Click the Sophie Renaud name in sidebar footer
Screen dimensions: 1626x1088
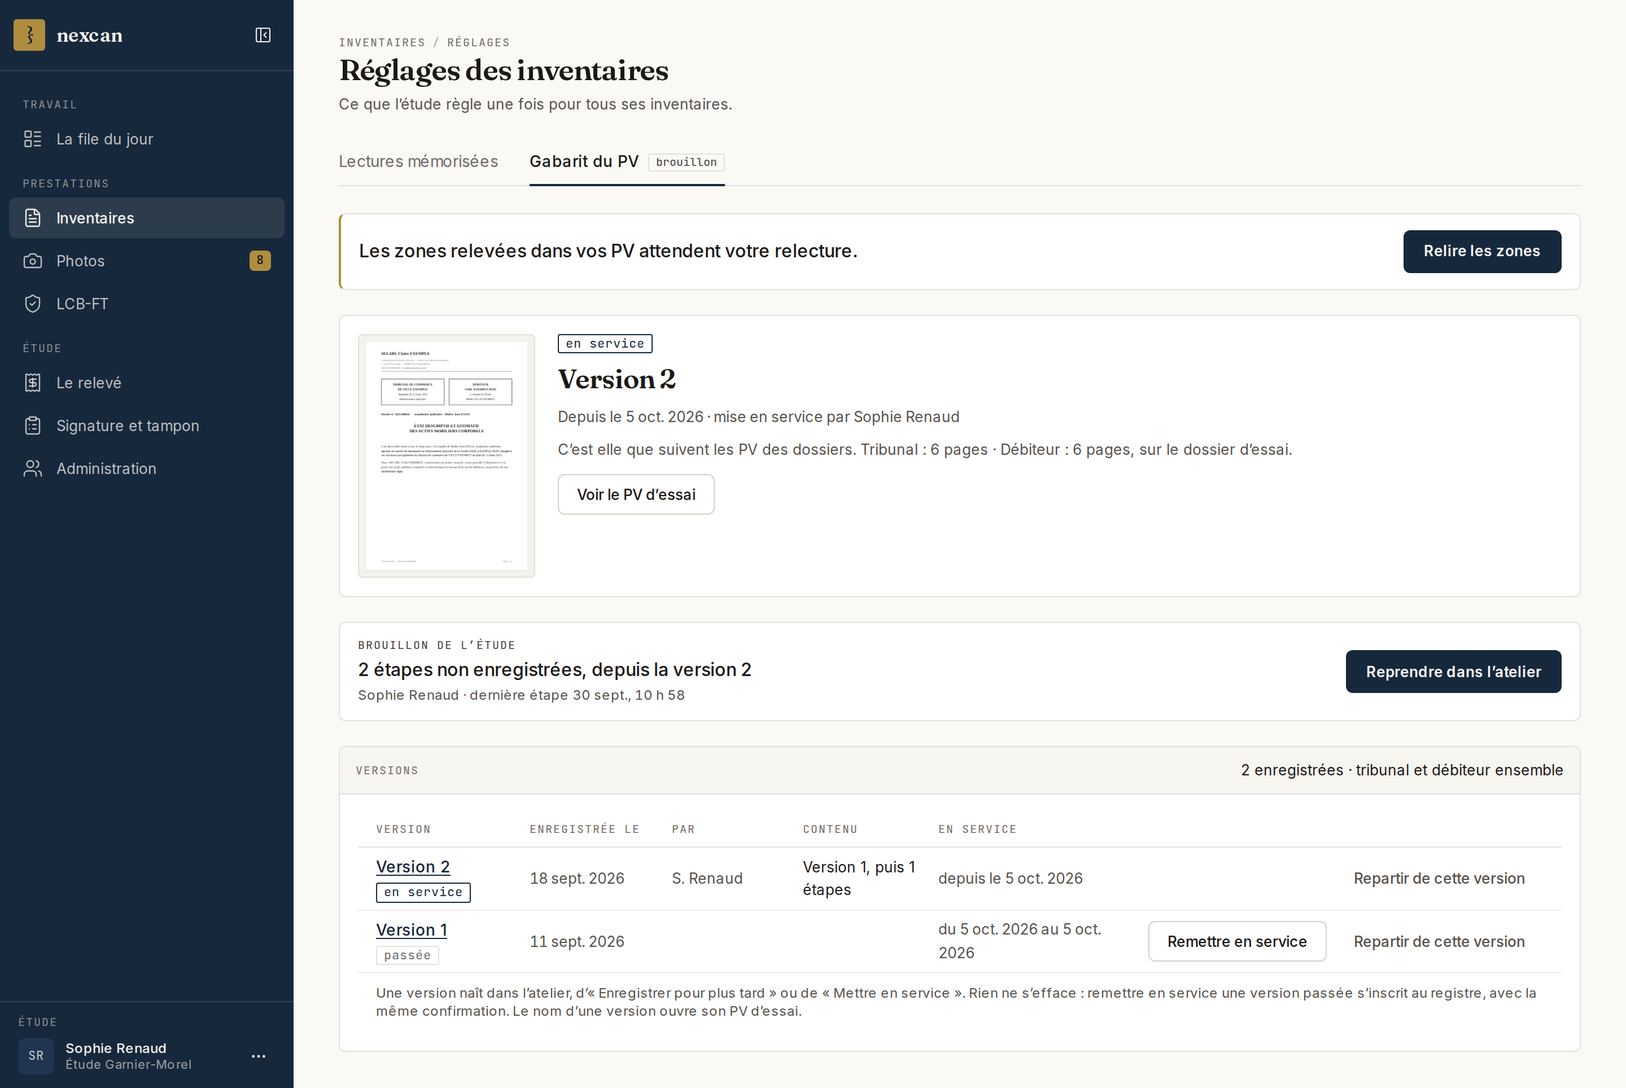(116, 1048)
